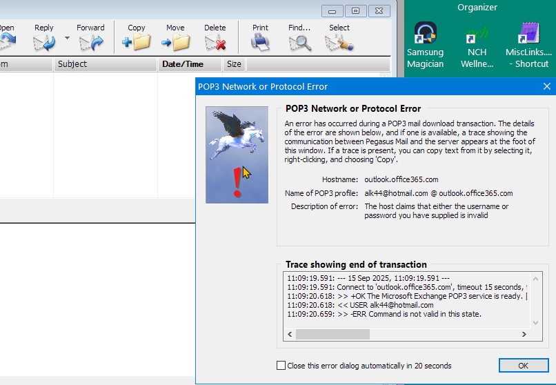Sort by the Subject column header

point(106,64)
